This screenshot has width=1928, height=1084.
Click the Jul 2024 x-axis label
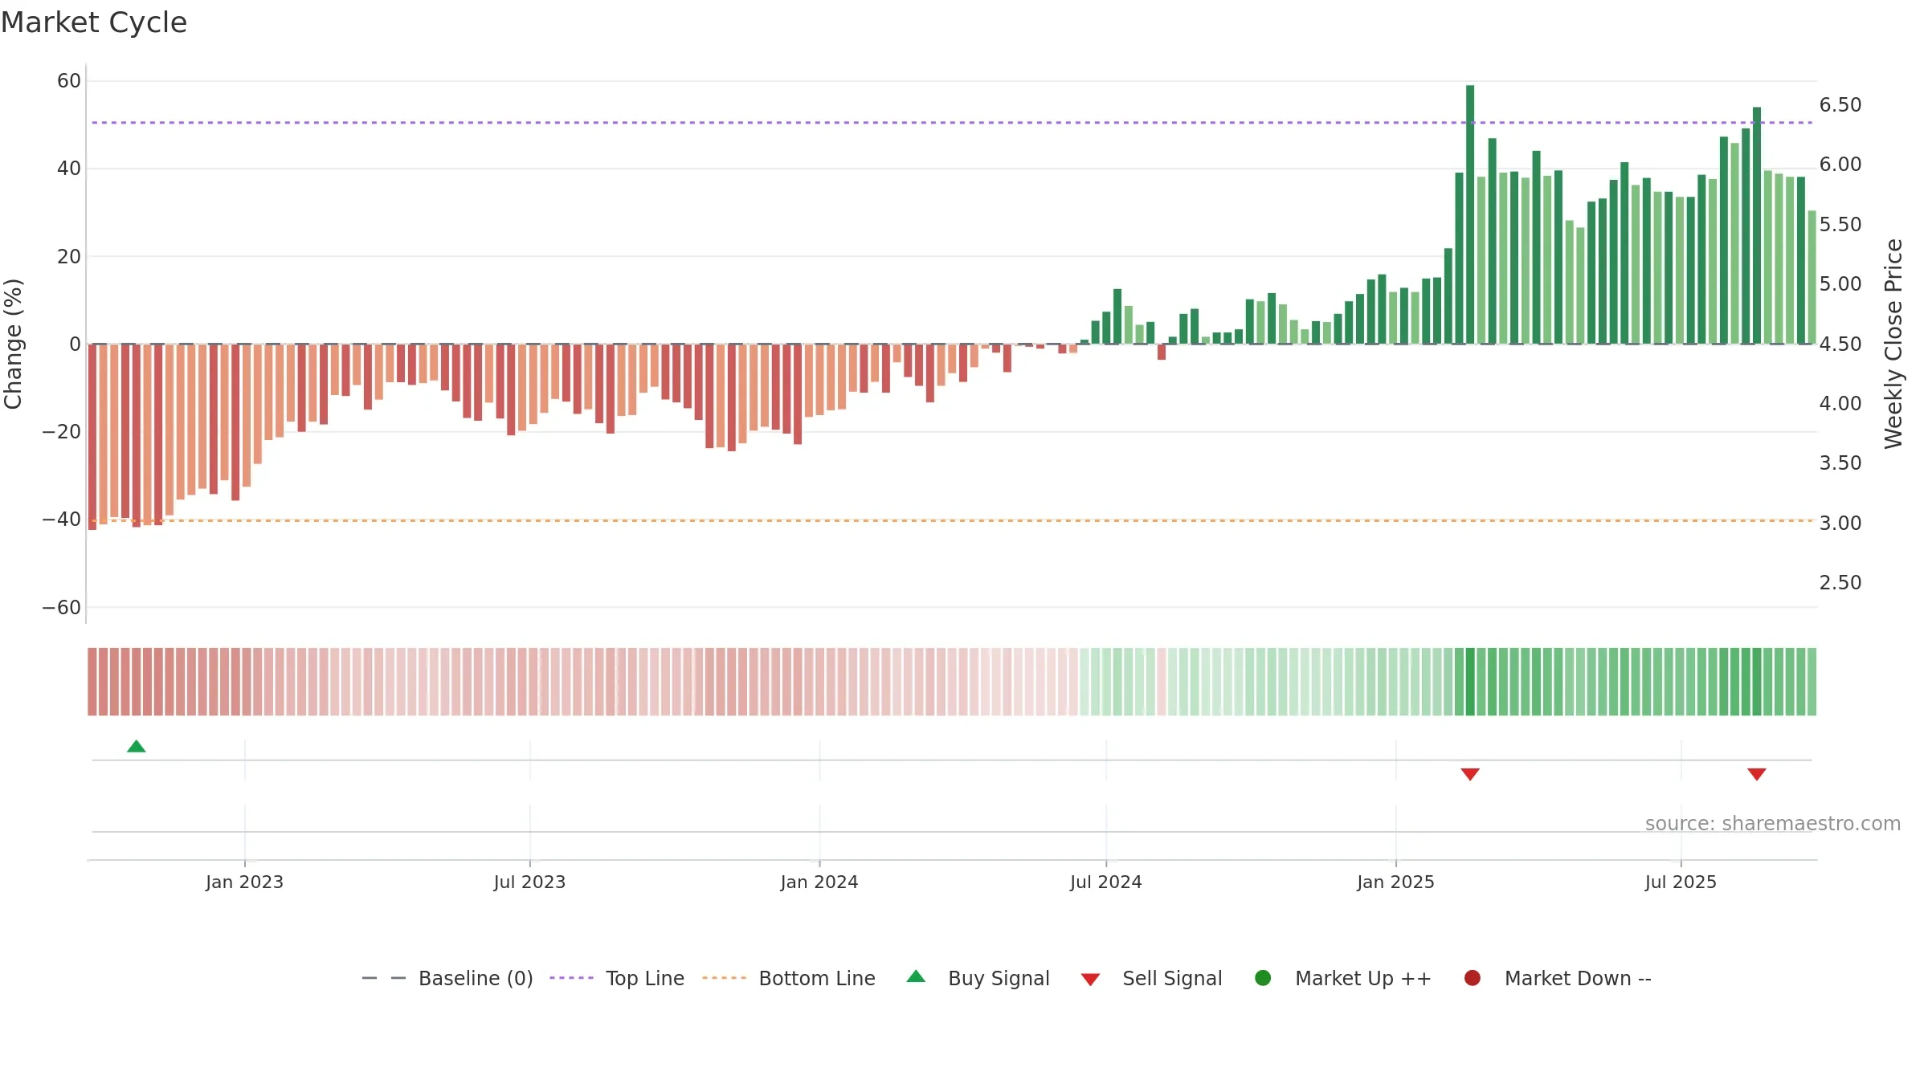[x=1105, y=882]
